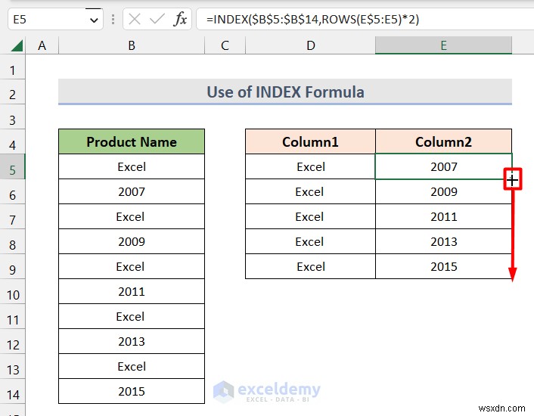This screenshot has width=534, height=416.
Task: Click the 'Use of INDEX Formula' title cell
Action: (285, 92)
